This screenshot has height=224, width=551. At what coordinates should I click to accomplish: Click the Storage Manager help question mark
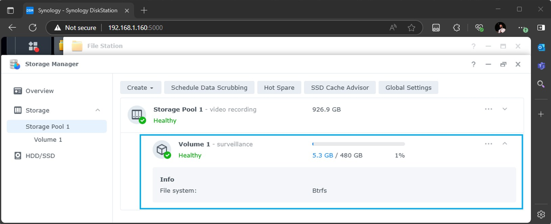473,64
